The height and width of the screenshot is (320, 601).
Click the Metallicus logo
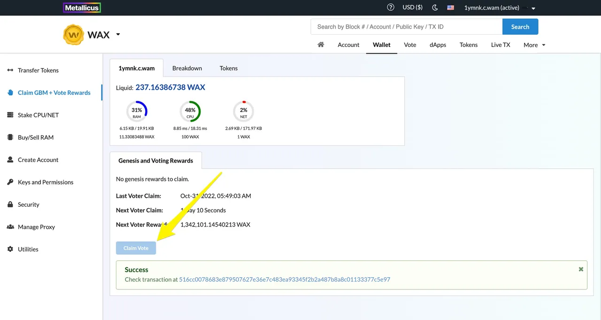pos(82,8)
